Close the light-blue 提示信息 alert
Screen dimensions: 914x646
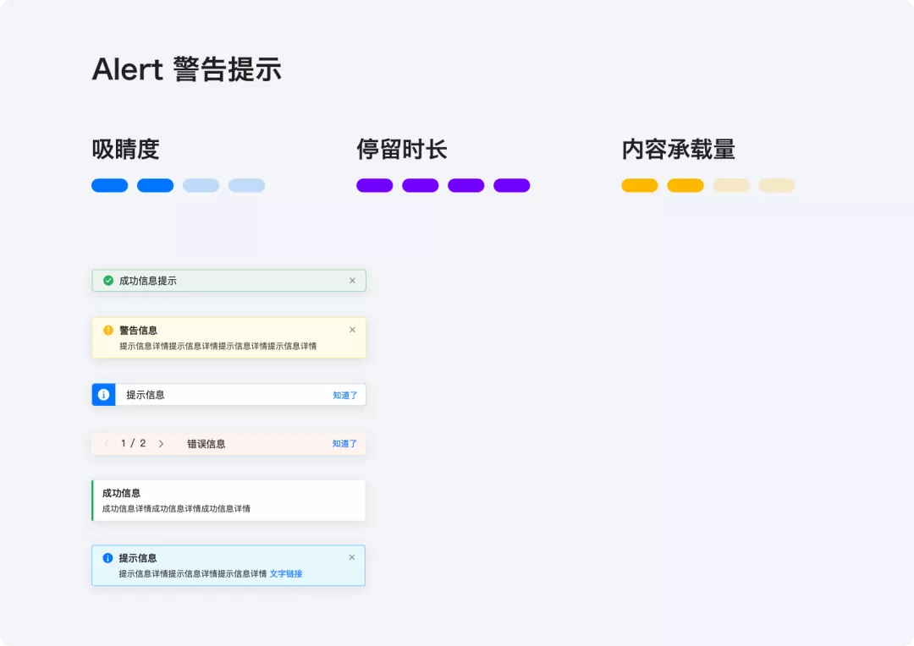pos(351,557)
